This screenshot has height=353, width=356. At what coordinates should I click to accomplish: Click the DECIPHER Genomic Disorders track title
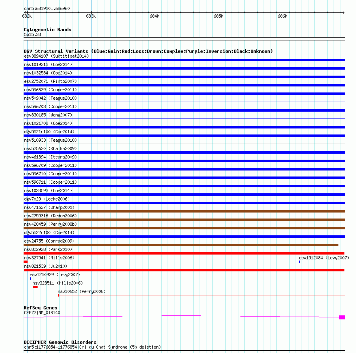coord(60,342)
